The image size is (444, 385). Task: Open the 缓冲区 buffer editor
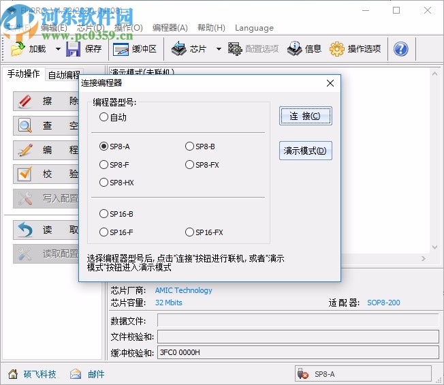[135, 49]
